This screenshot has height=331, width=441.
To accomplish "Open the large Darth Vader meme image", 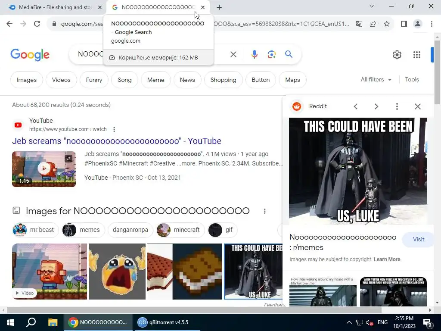I will pyautogui.click(x=358, y=171).
